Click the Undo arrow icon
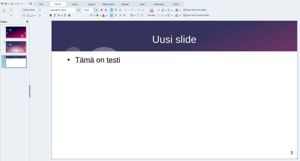 18,4
